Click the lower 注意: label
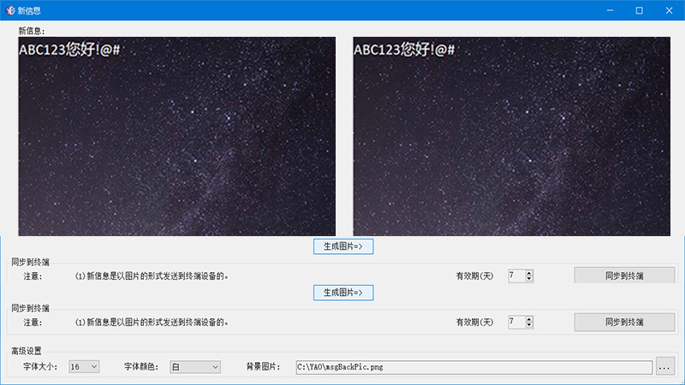 [x=33, y=323]
